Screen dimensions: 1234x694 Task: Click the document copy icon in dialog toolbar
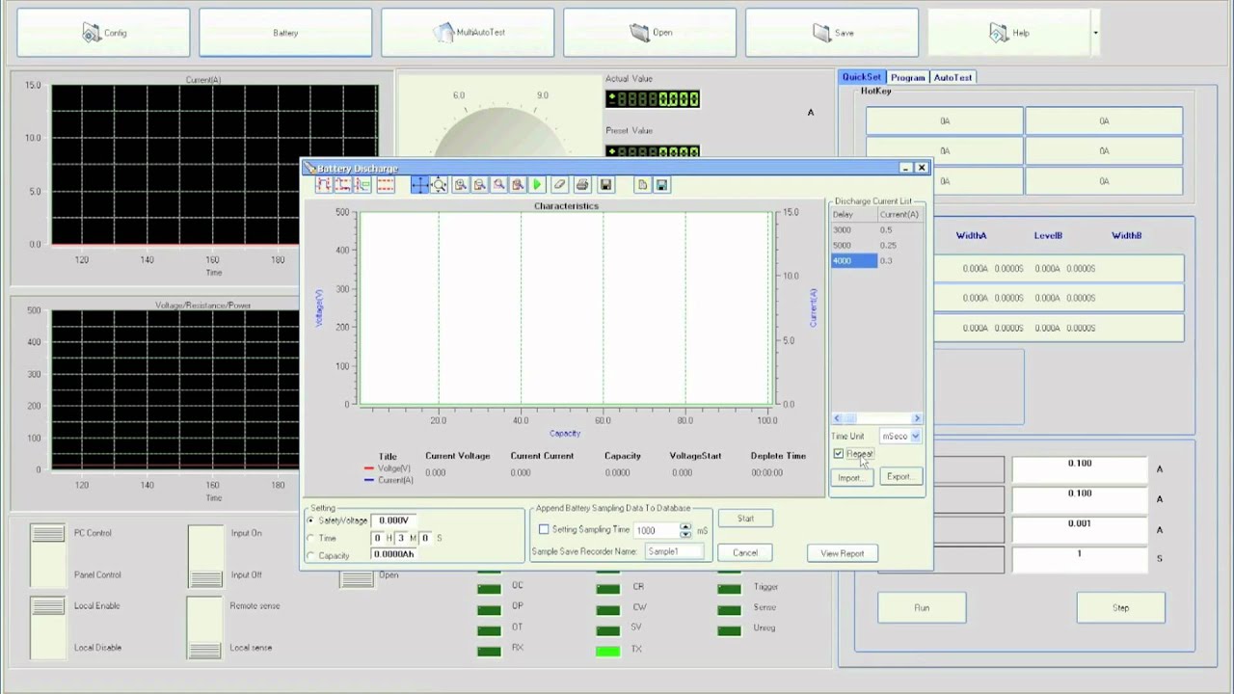(642, 185)
